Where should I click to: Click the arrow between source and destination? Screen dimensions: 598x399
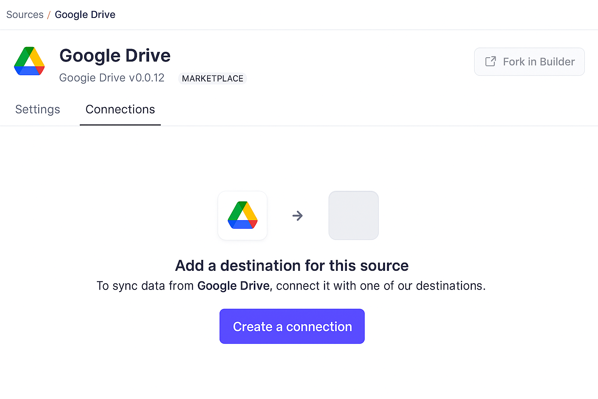(298, 215)
